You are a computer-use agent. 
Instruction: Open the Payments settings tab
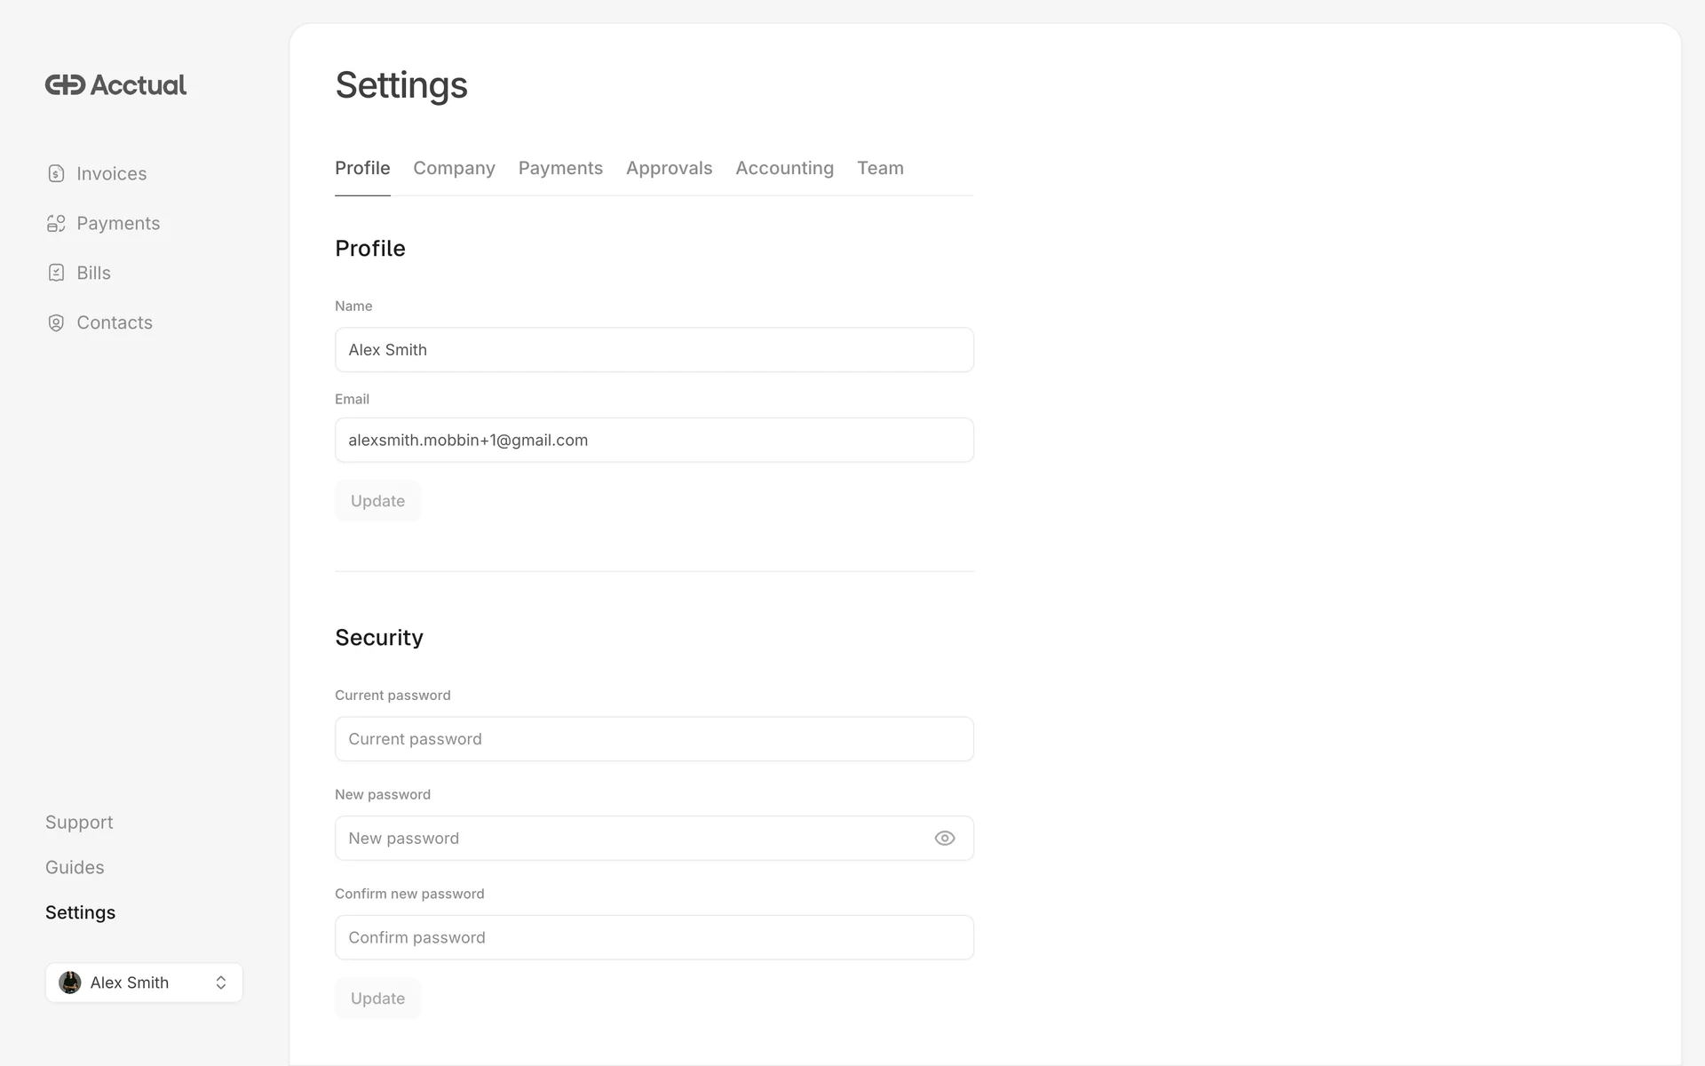[x=560, y=169]
